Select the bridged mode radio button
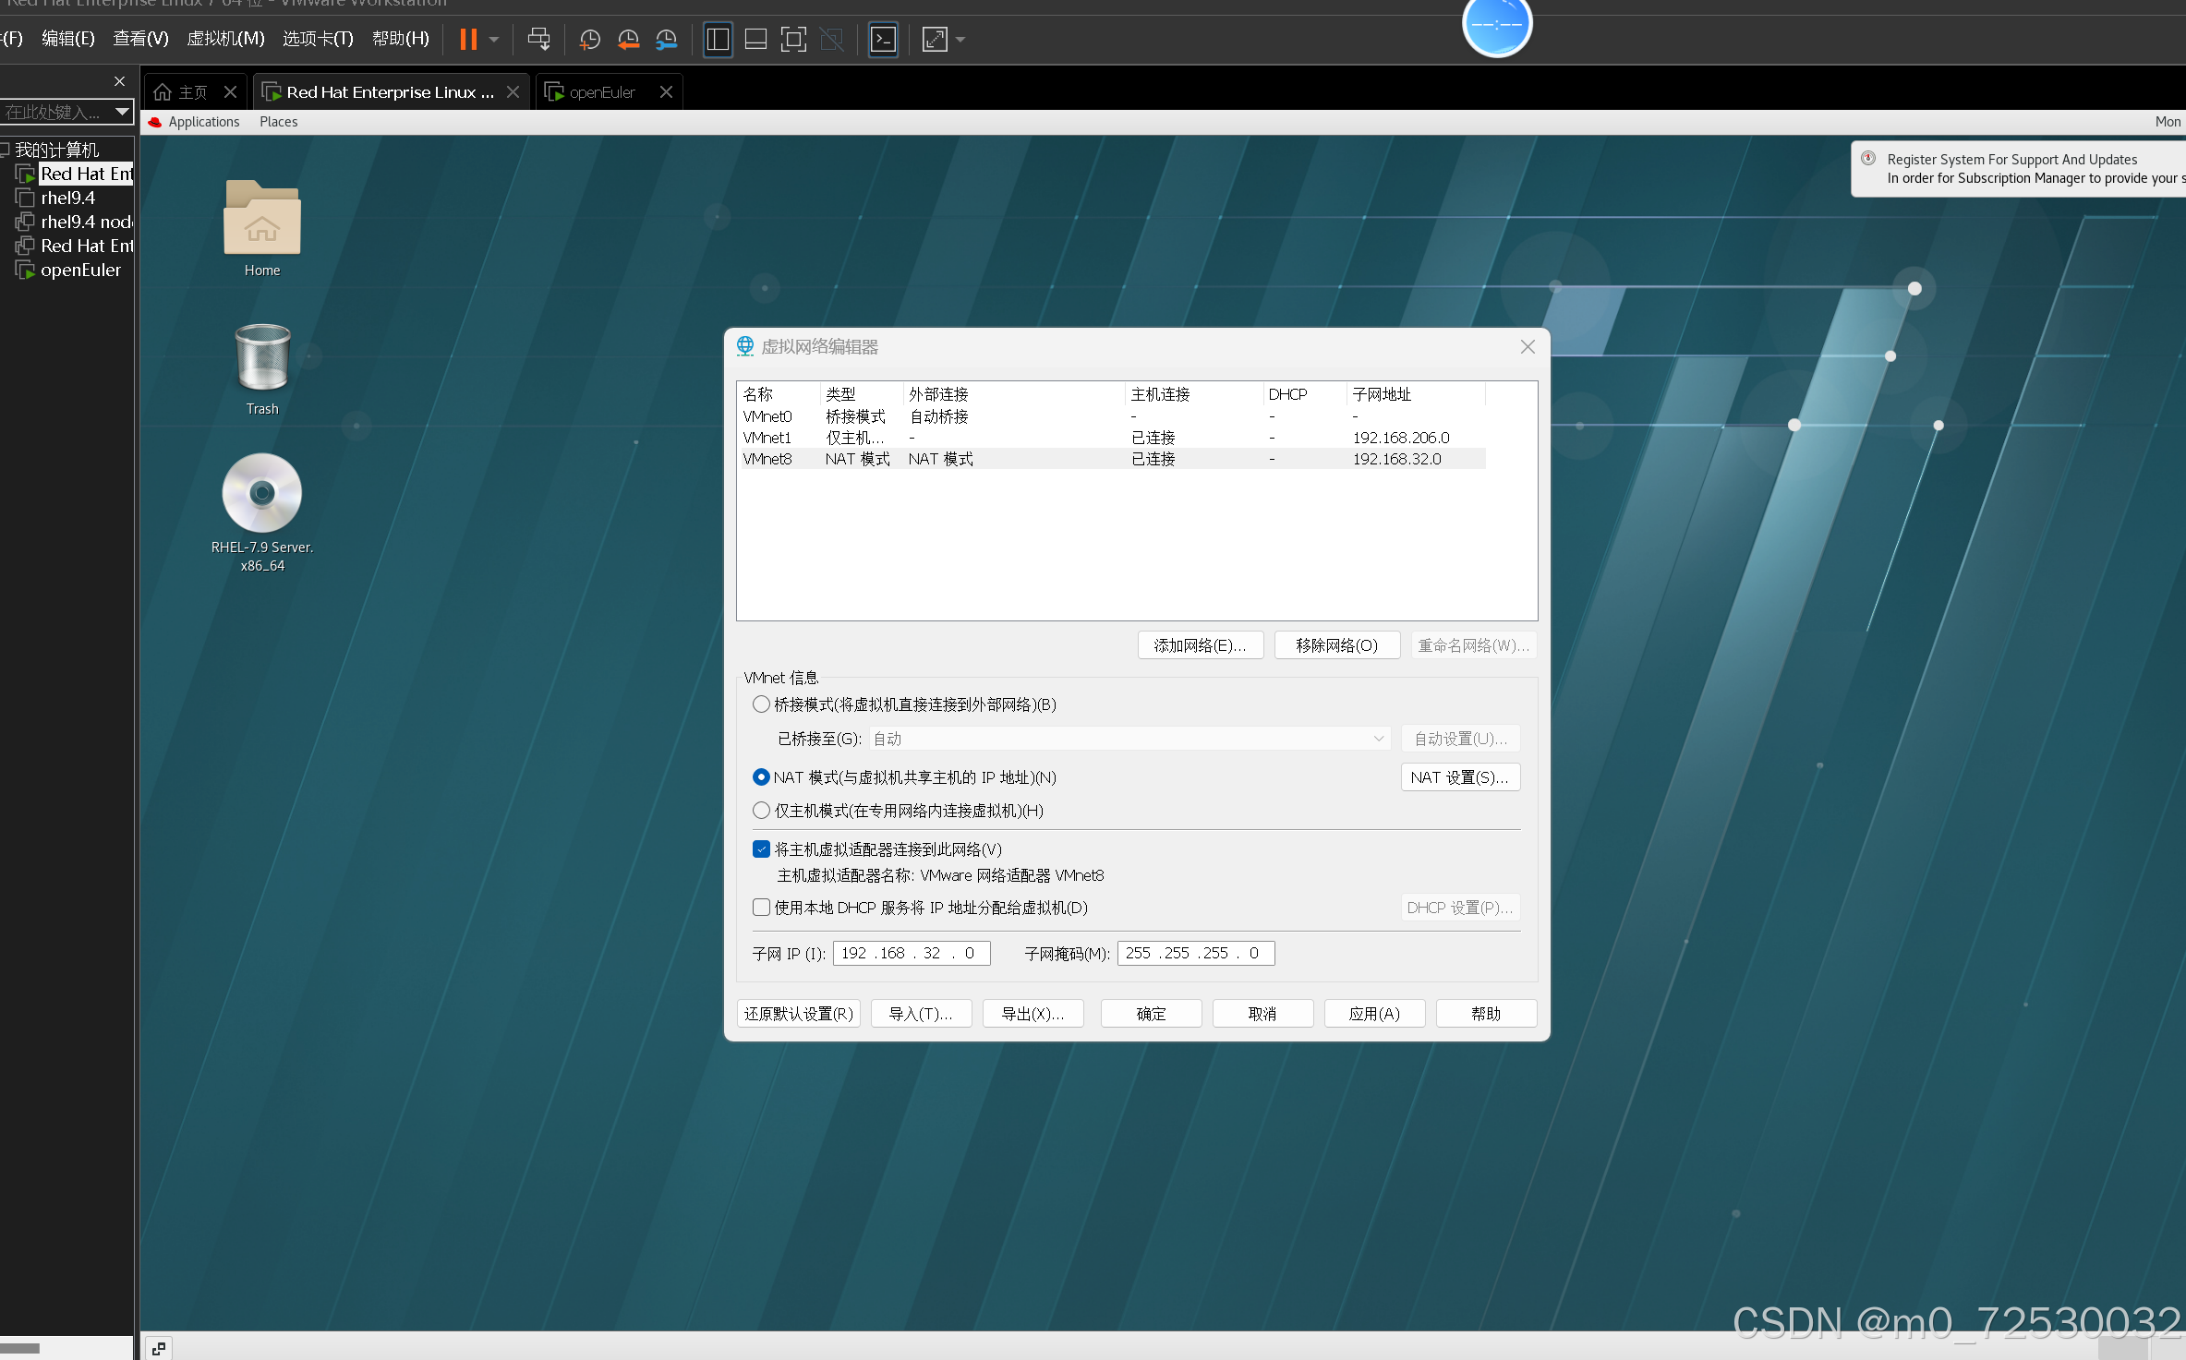The height and width of the screenshot is (1360, 2186). (x=761, y=704)
